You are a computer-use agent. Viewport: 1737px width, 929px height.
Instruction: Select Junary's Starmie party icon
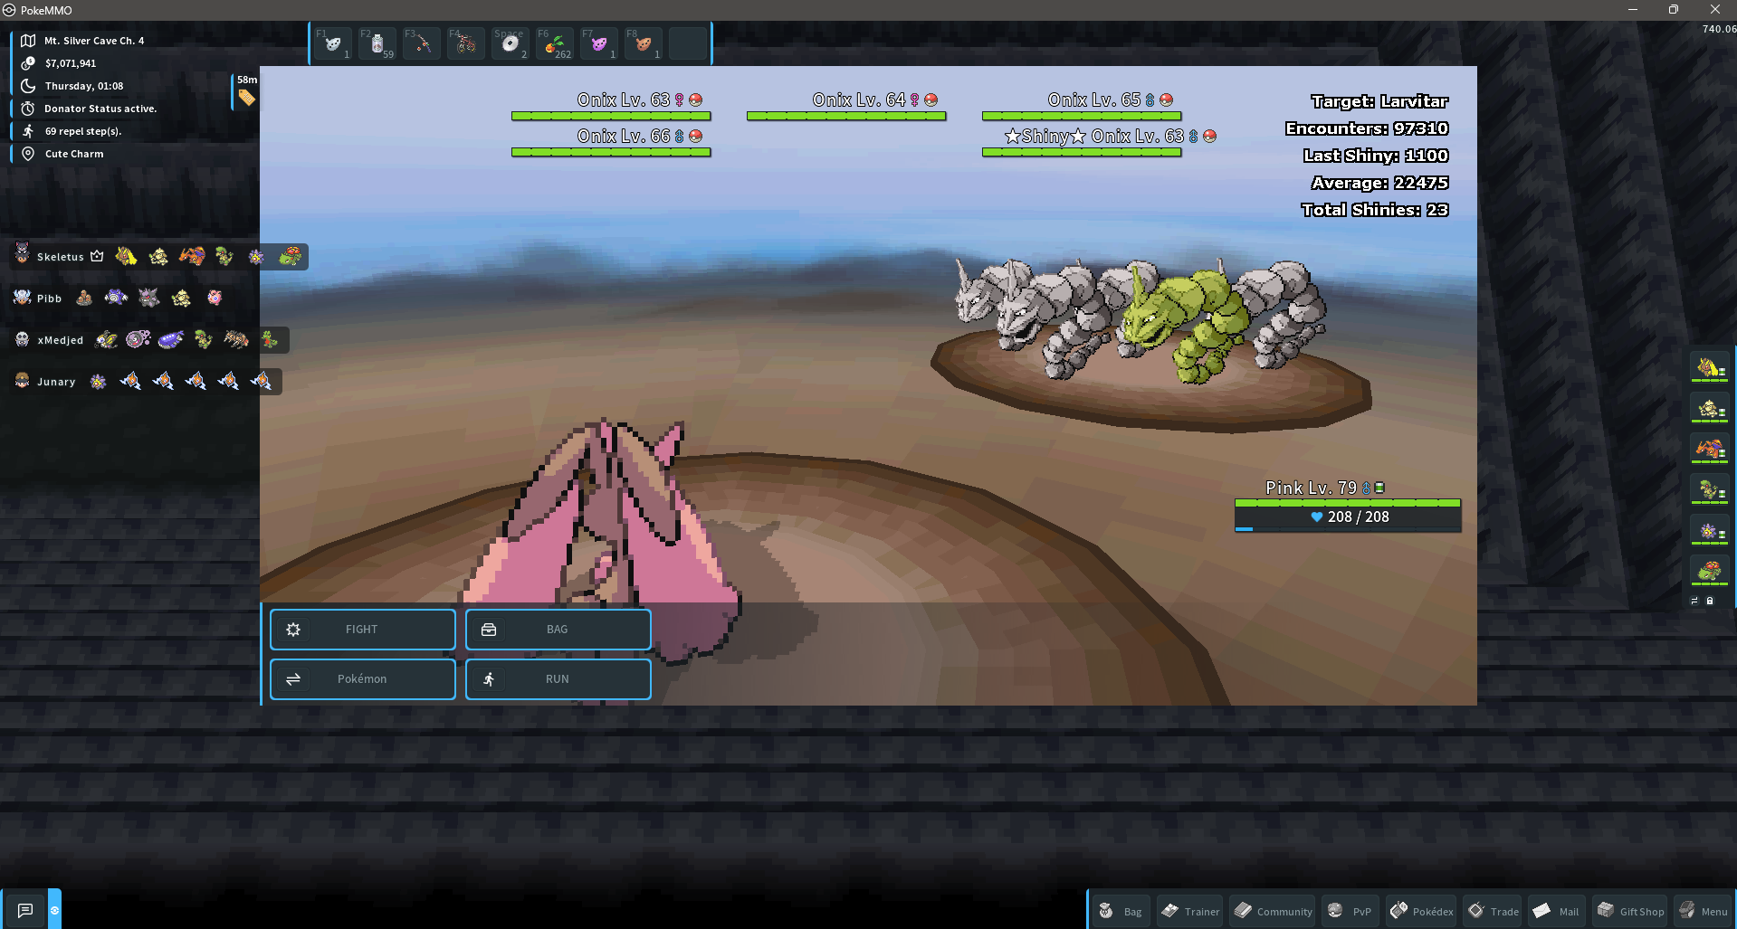(98, 382)
